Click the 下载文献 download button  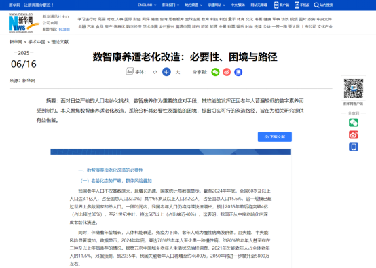click(275, 137)
